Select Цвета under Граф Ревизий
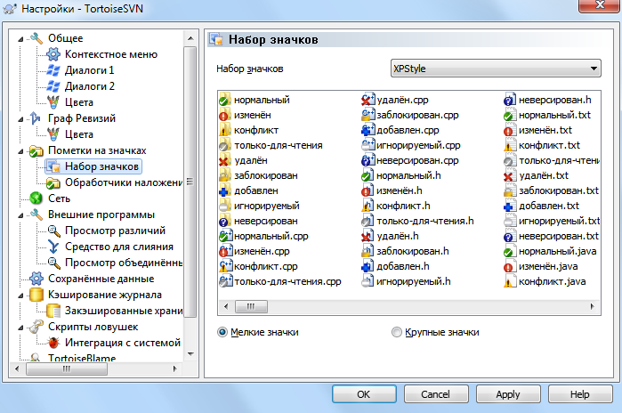This screenshot has width=622, height=413. click(79, 134)
